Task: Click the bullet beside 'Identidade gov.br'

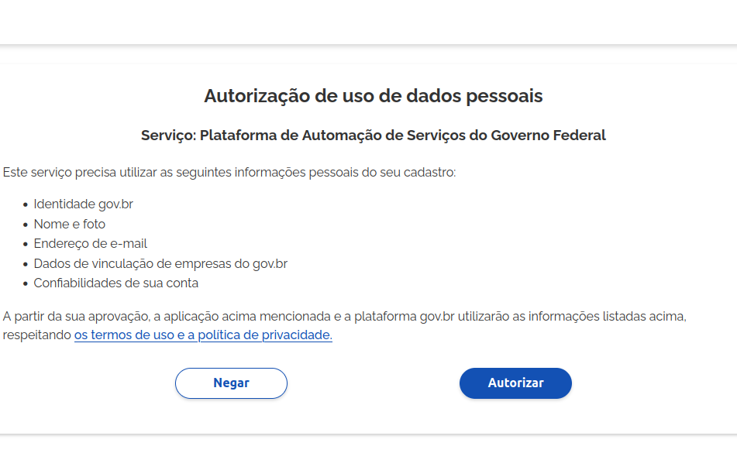Action: click(x=26, y=205)
